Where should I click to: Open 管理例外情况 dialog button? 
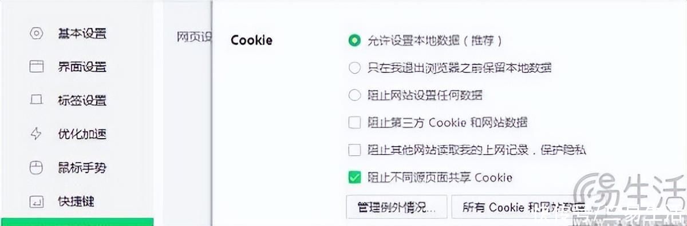tap(396, 207)
